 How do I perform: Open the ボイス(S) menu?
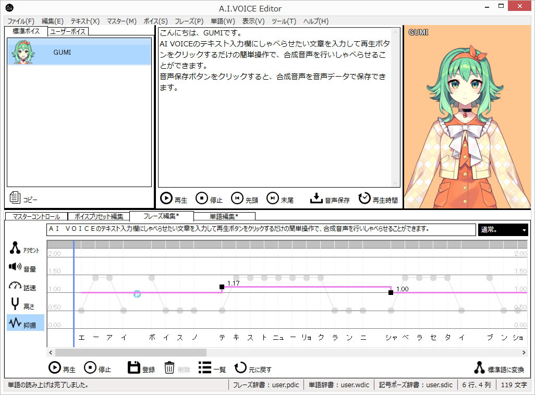click(155, 21)
